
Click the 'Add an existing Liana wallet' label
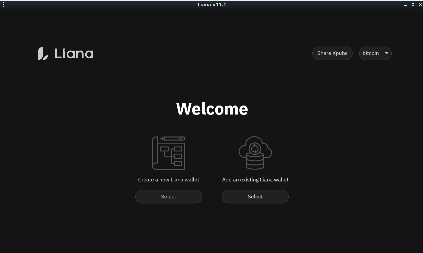point(255,180)
